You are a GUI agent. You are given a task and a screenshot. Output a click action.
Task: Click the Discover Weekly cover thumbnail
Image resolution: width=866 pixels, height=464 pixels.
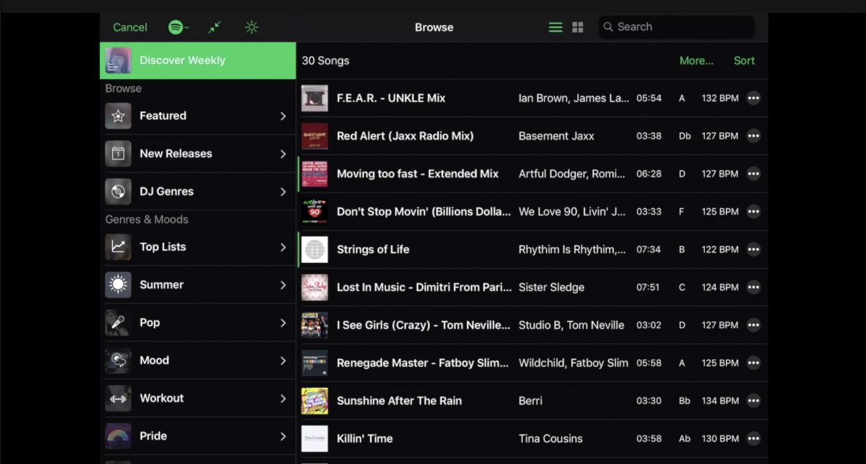(x=119, y=60)
